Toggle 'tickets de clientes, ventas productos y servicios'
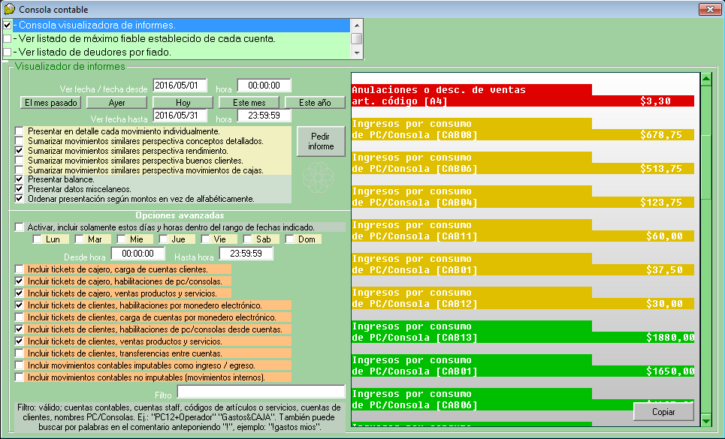The width and height of the screenshot is (725, 439). (x=19, y=341)
